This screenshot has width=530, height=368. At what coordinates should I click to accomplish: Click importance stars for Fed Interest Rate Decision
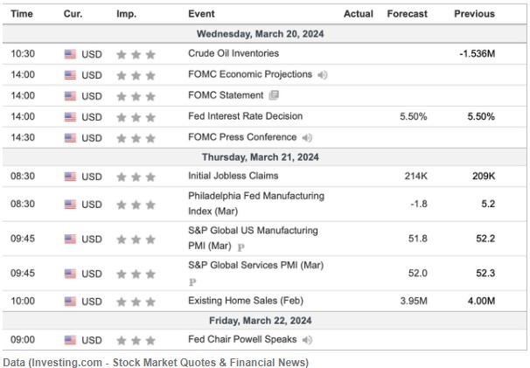[136, 116]
